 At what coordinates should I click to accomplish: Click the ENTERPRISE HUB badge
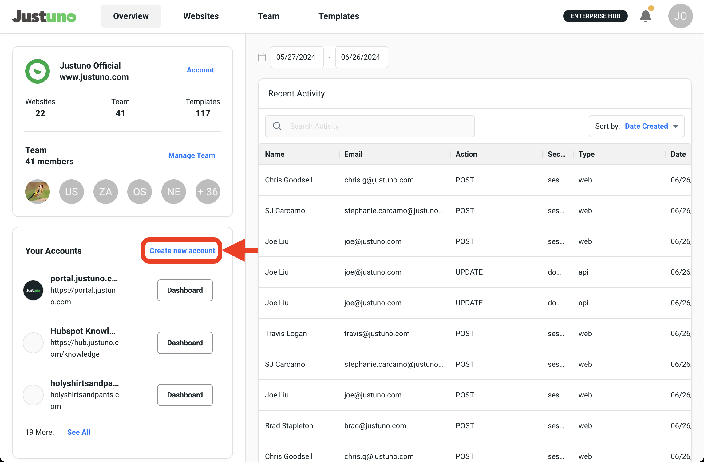pos(595,16)
